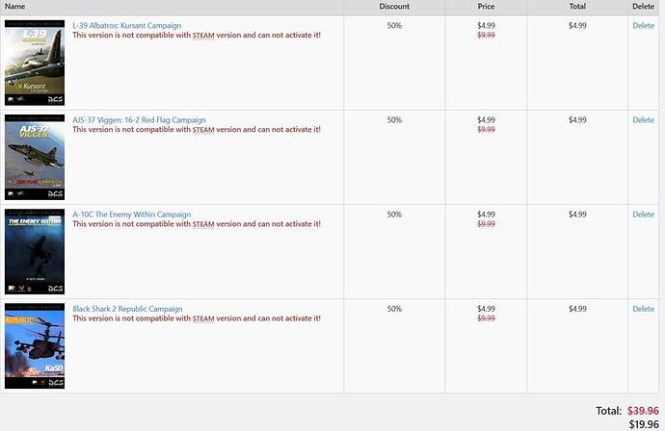The width and height of the screenshot is (665, 431).
Task: Open the AJS-37 Viggen: 16-2 Red Flag Campaign link
Action: pos(139,120)
